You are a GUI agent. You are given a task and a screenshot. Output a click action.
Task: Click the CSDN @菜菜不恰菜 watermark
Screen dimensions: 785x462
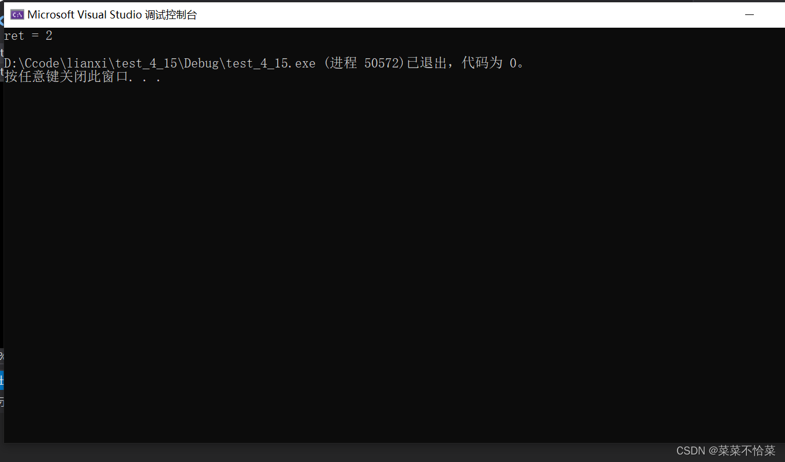pyautogui.click(x=726, y=450)
